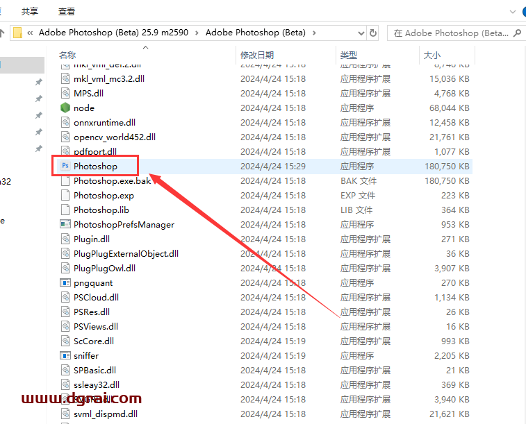Select the PSRes.dll file icon
Image resolution: width=526 pixels, height=424 pixels.
point(65,312)
